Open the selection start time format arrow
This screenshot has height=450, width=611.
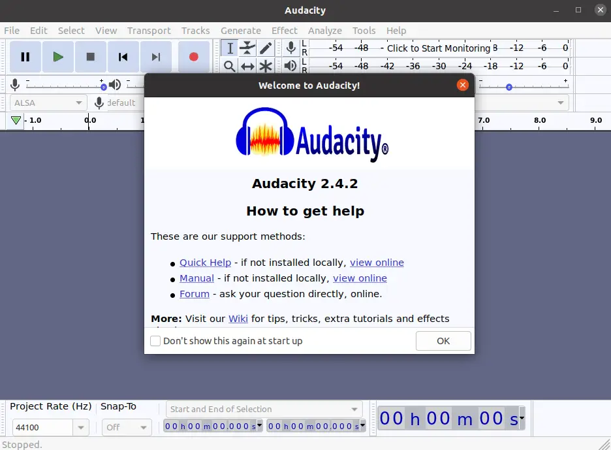tap(260, 425)
